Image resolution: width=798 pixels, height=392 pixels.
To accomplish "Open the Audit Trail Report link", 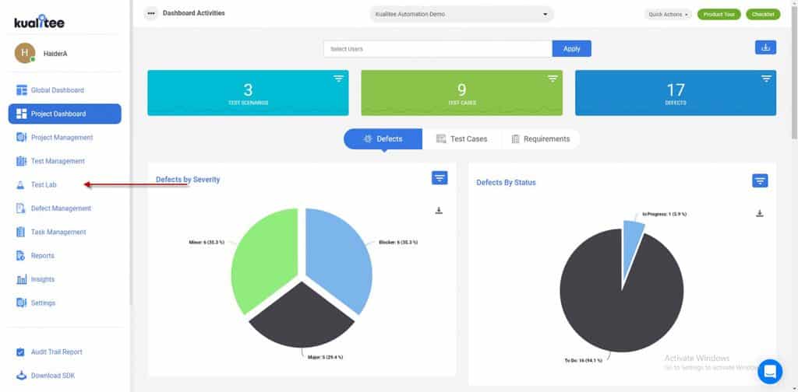I will [56, 352].
